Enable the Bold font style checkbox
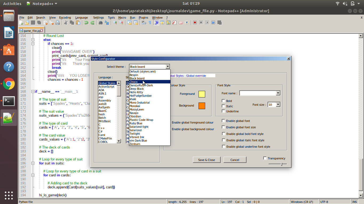364x204 pixels. coord(223,101)
